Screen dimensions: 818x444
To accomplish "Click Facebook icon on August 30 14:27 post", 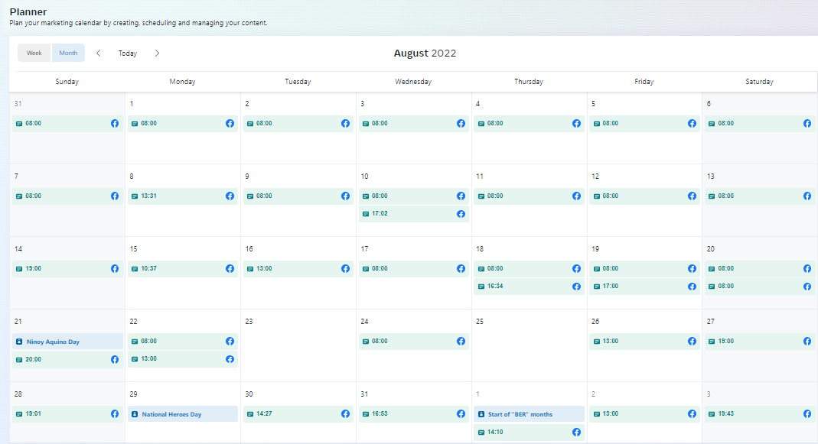I will pos(345,413).
